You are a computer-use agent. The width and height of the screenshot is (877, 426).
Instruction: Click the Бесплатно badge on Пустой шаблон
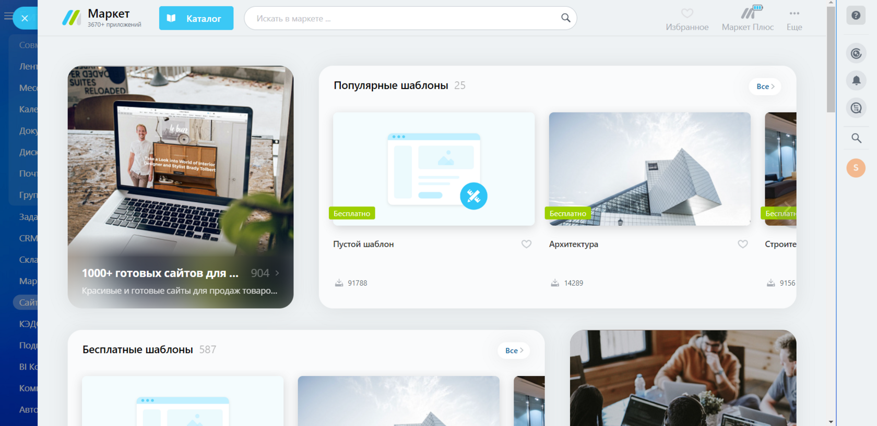352,213
